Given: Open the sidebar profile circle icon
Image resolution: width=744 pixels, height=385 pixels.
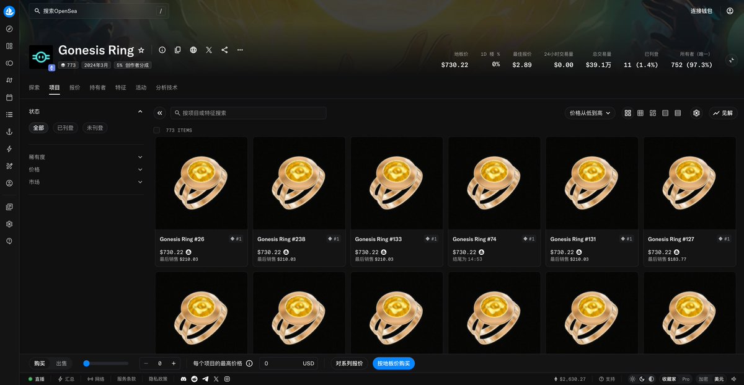Looking at the screenshot, I should click(x=9, y=183).
